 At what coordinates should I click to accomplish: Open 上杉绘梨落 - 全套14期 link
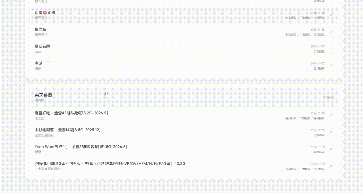(x=67, y=130)
